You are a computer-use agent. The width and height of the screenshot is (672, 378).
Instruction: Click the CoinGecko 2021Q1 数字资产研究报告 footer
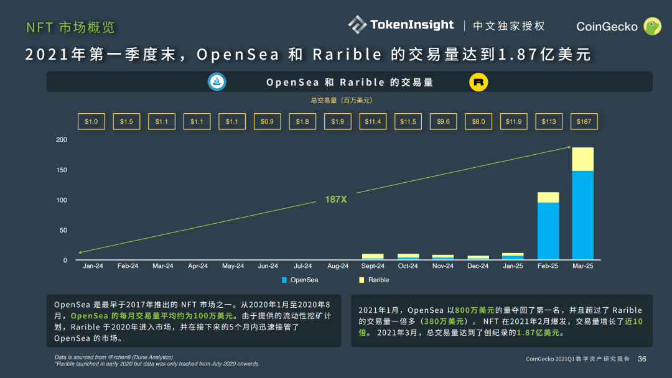577,359
